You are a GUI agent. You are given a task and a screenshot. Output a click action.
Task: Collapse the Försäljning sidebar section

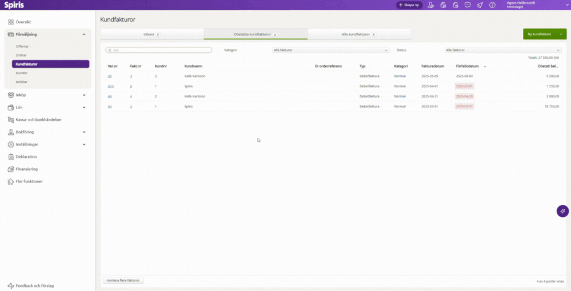[x=84, y=34]
